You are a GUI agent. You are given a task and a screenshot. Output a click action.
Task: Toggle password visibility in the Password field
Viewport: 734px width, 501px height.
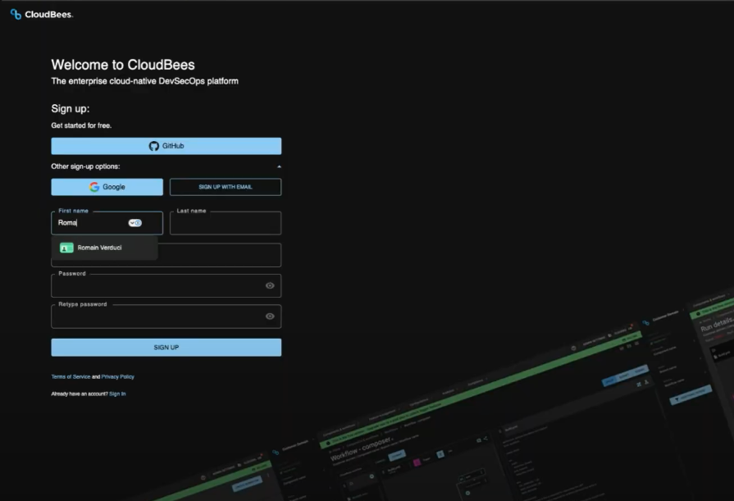click(271, 285)
